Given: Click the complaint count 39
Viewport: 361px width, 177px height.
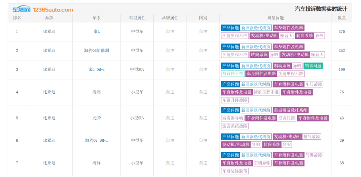Looking at the screenshot, I should point(342,140).
